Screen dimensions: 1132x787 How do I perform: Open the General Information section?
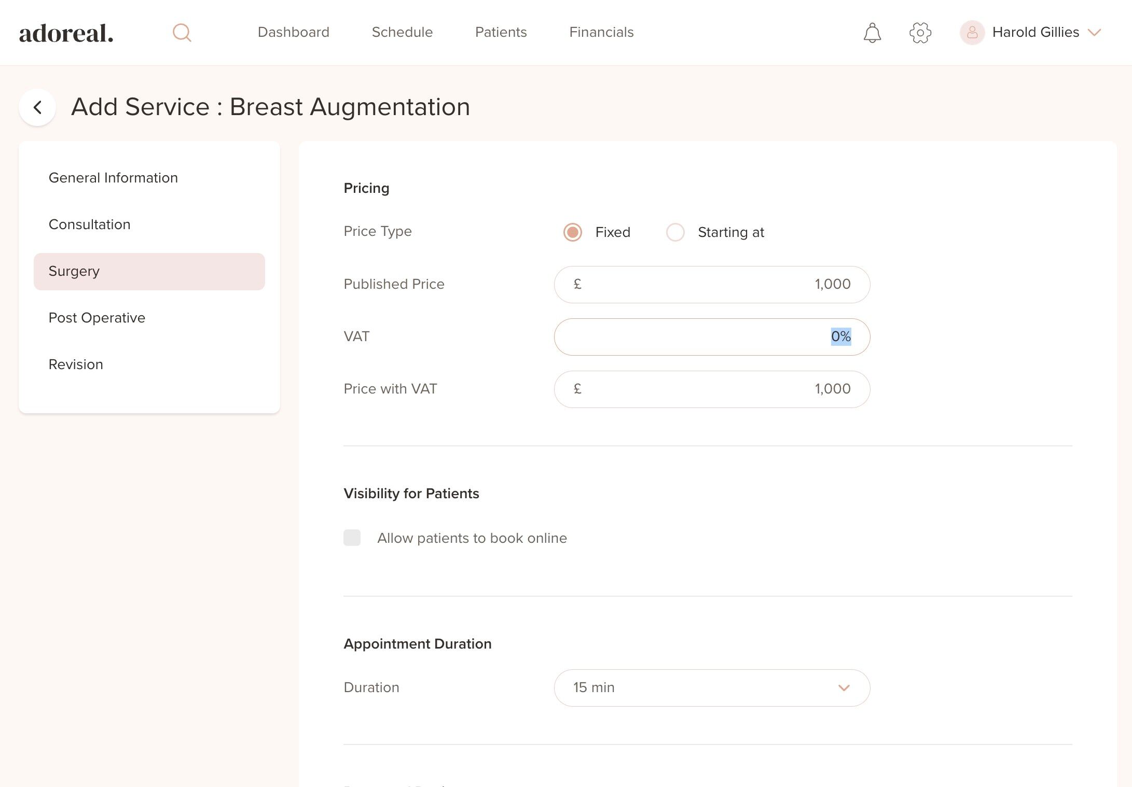click(113, 178)
